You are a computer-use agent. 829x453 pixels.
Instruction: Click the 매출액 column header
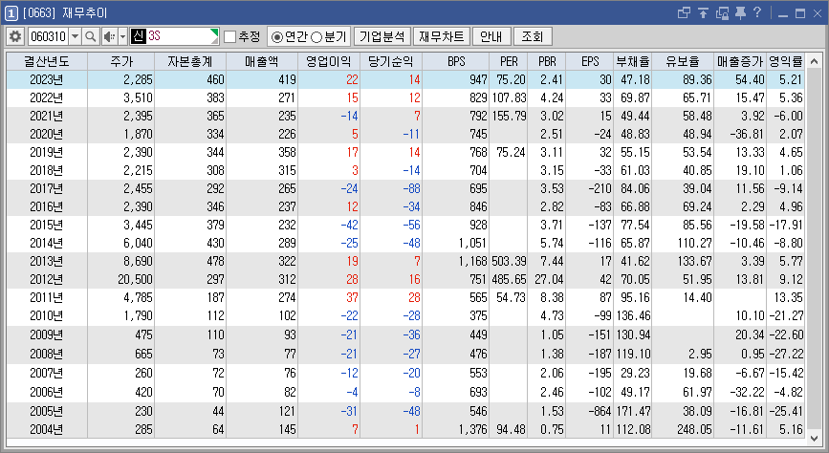point(262,61)
